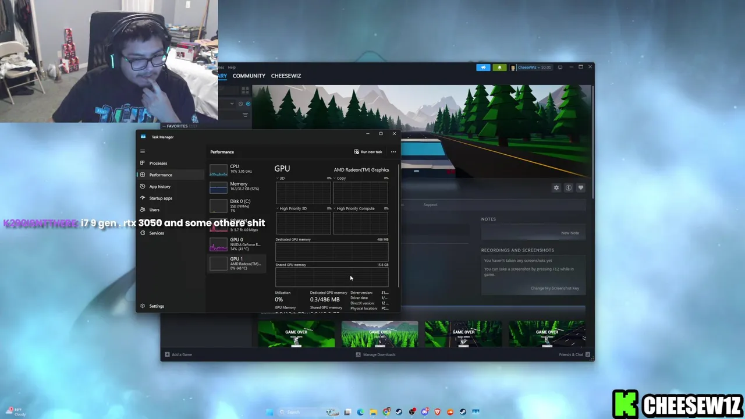
Task: Open Manage Downloads in Steam
Action: pos(375,354)
